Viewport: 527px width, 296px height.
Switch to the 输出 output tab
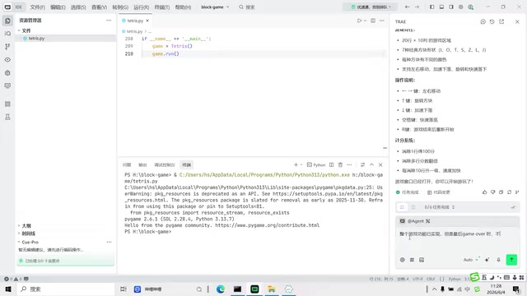tap(142, 164)
